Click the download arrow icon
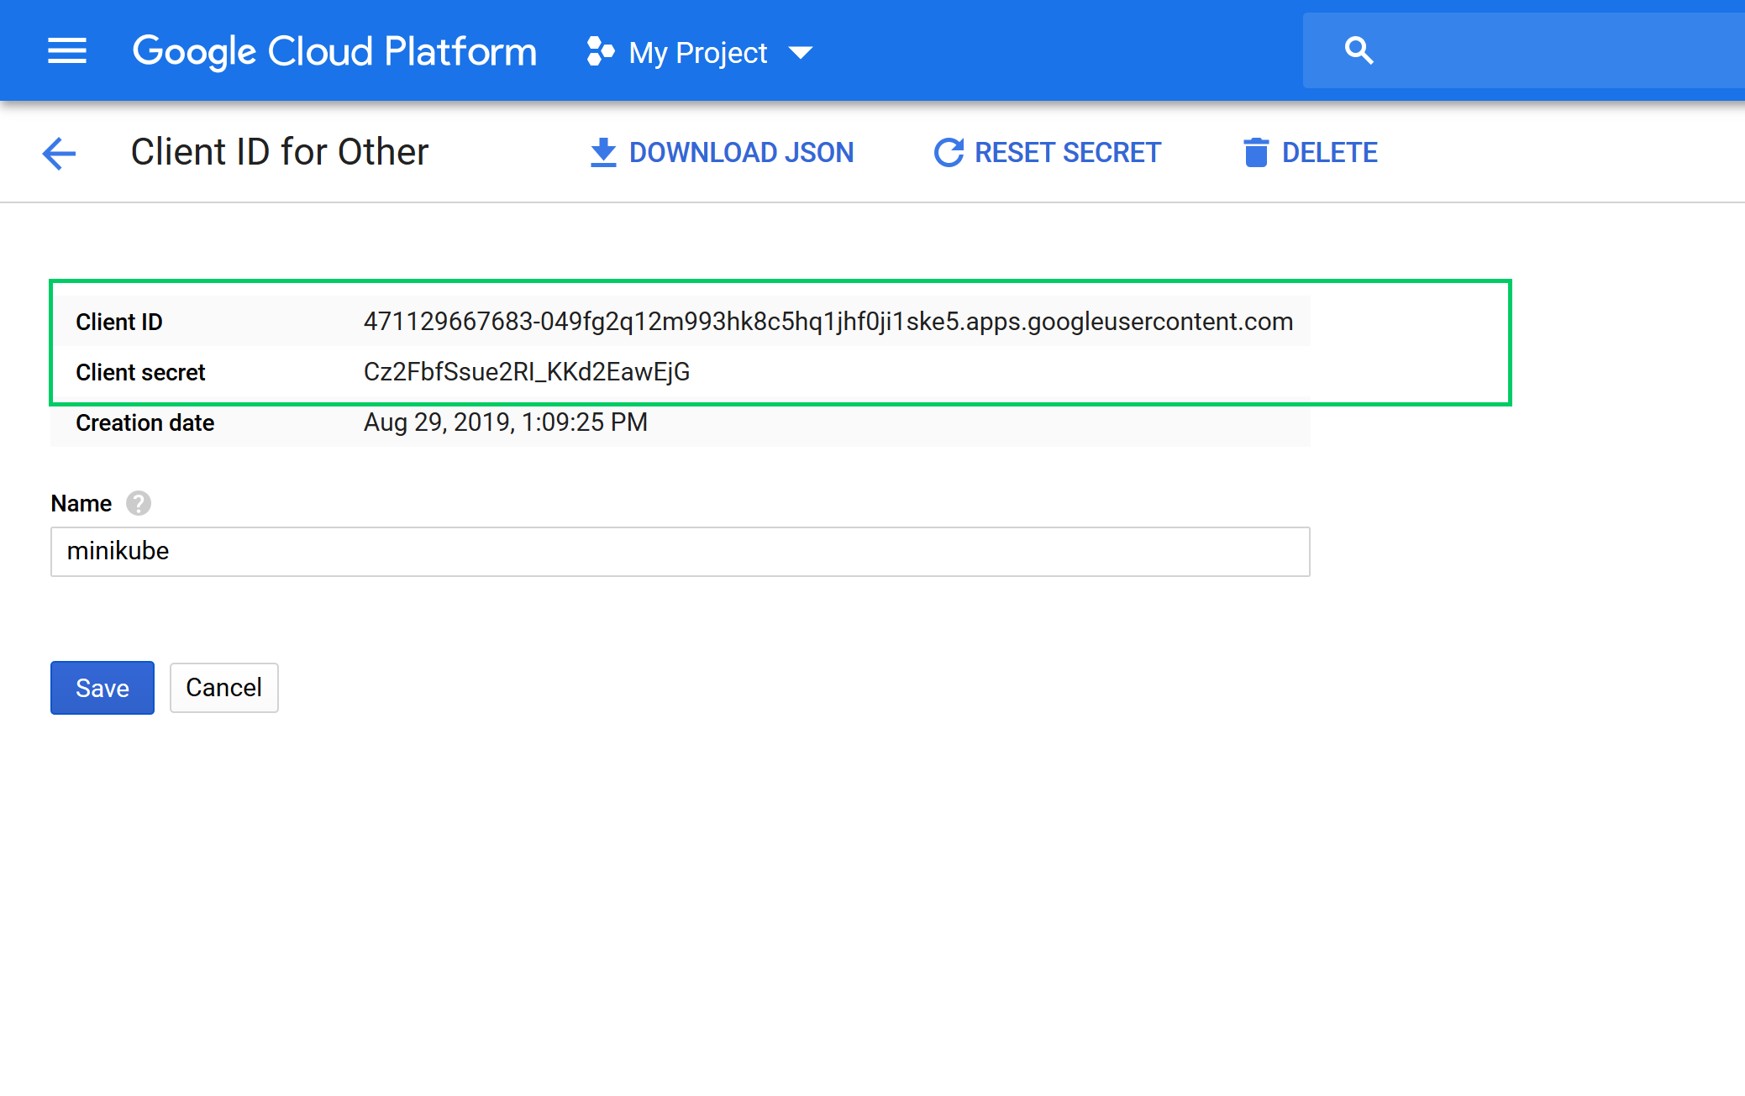This screenshot has height=1096, width=1745. pyautogui.click(x=602, y=153)
